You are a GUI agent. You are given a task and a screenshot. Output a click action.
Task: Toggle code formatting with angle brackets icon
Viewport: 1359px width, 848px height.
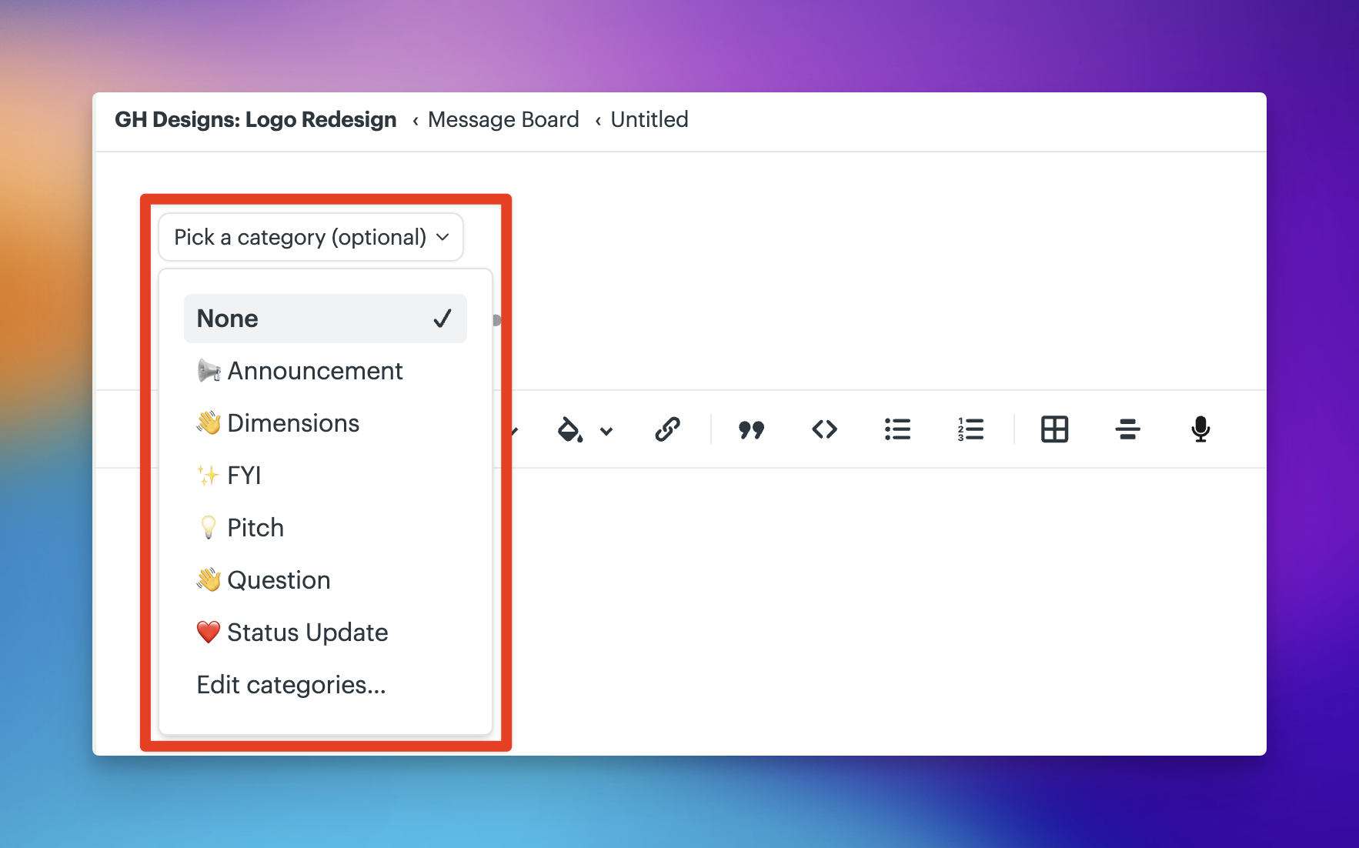pyautogui.click(x=824, y=429)
